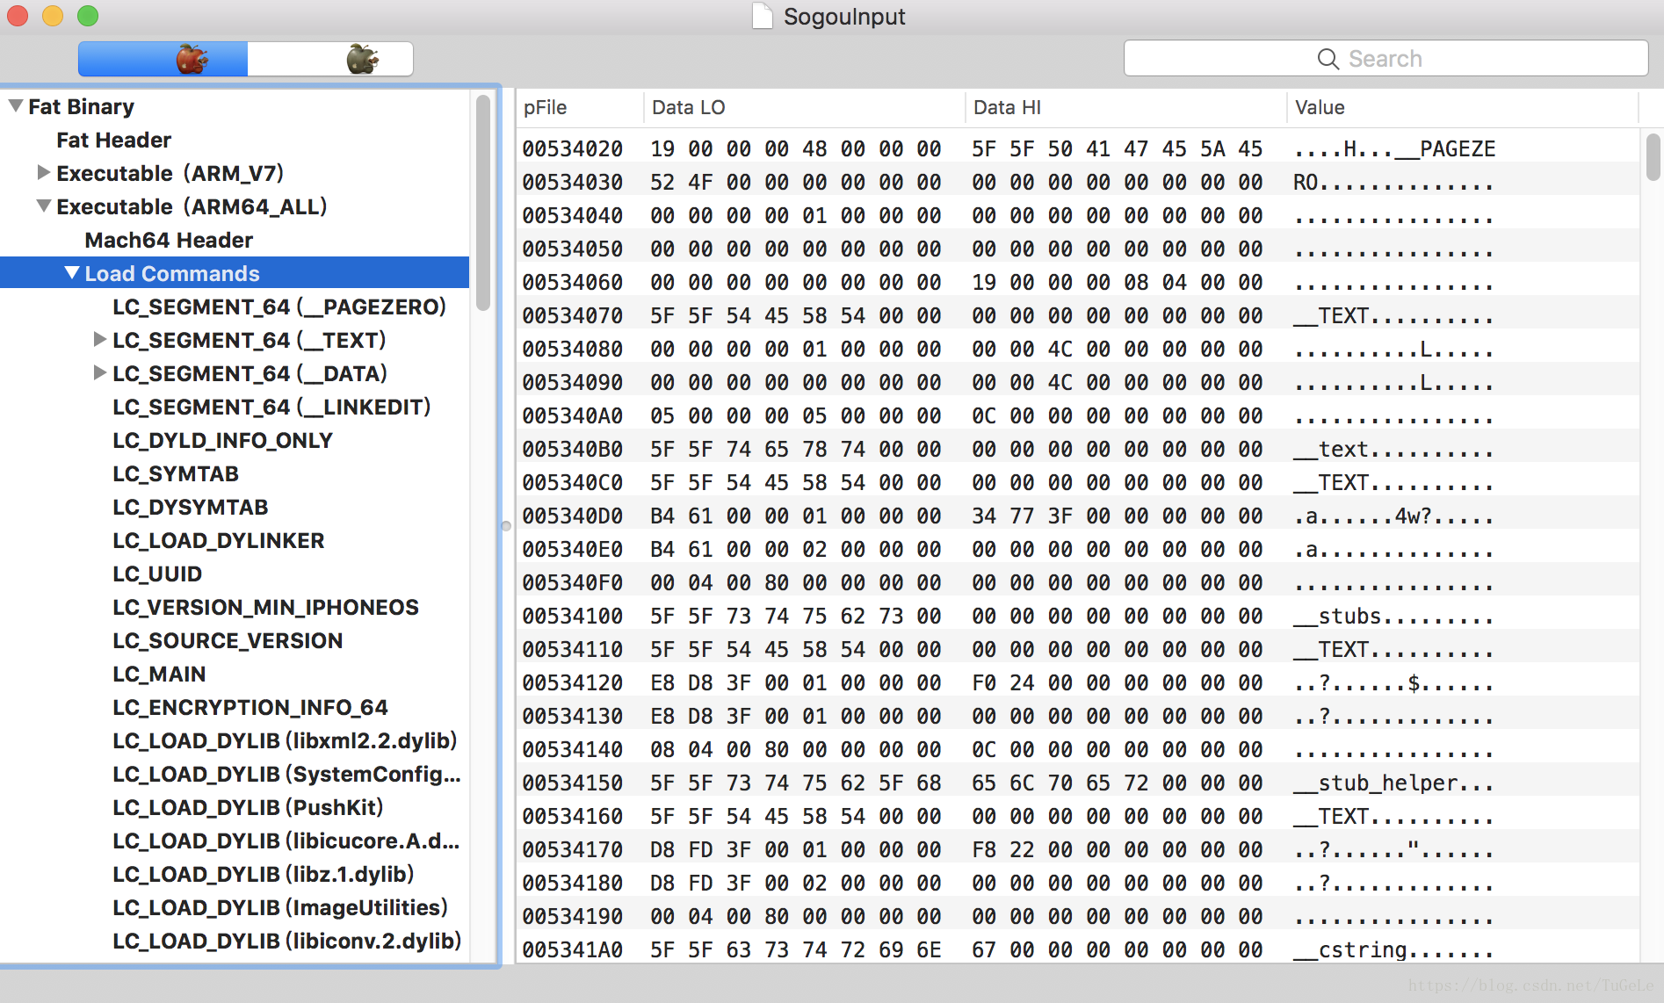Image resolution: width=1664 pixels, height=1003 pixels.
Task: Click the __cstring....... value cell
Action: tap(1393, 949)
